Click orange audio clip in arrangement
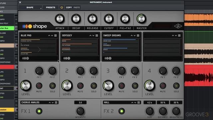This screenshot has height=120, width=213. (x=199, y=20)
